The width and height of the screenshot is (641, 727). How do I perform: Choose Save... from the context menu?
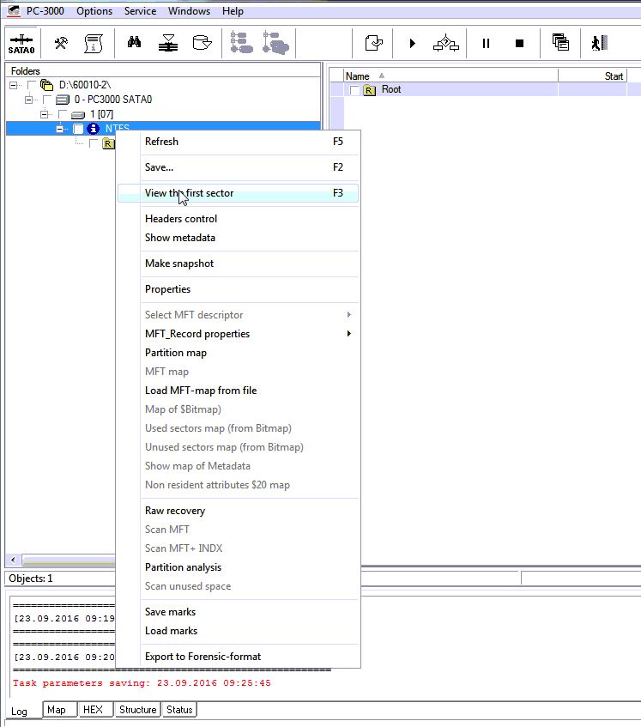(238, 167)
